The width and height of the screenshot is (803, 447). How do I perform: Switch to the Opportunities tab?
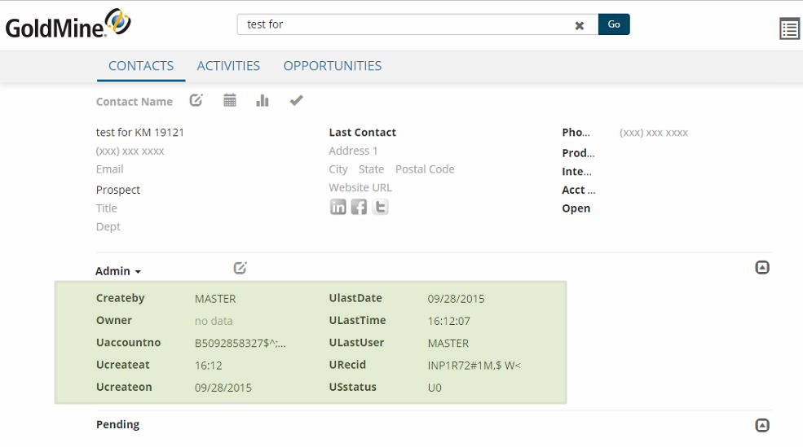pyautogui.click(x=332, y=66)
